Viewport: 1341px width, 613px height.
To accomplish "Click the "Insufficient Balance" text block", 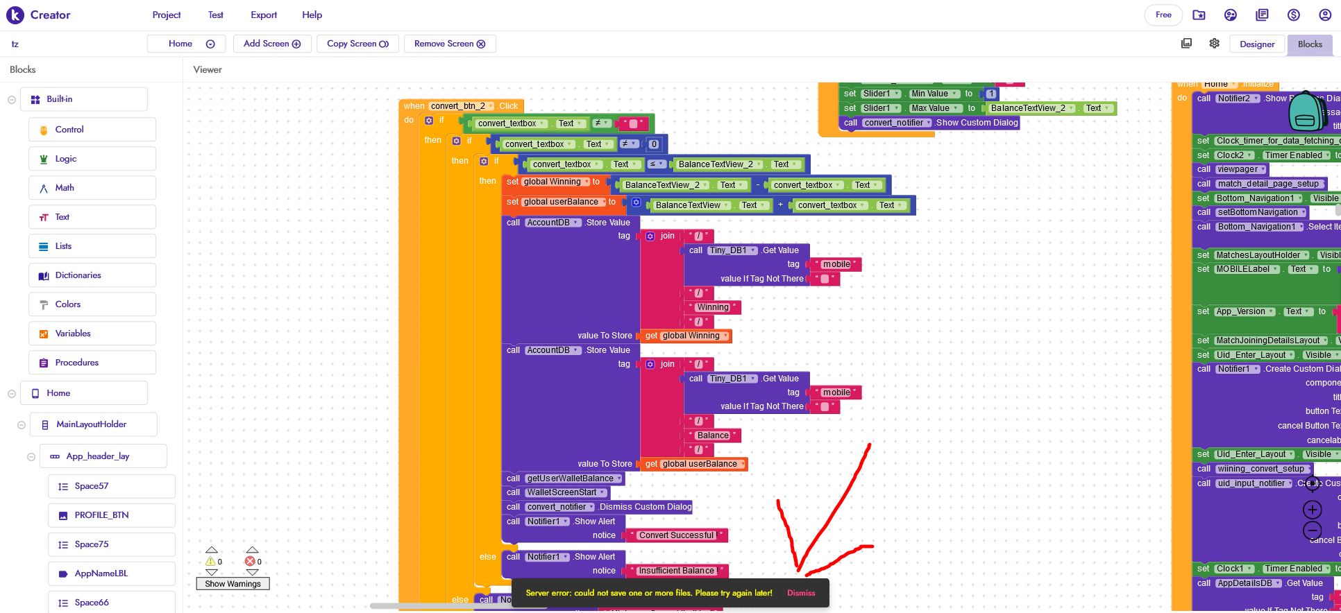I will [x=677, y=571].
